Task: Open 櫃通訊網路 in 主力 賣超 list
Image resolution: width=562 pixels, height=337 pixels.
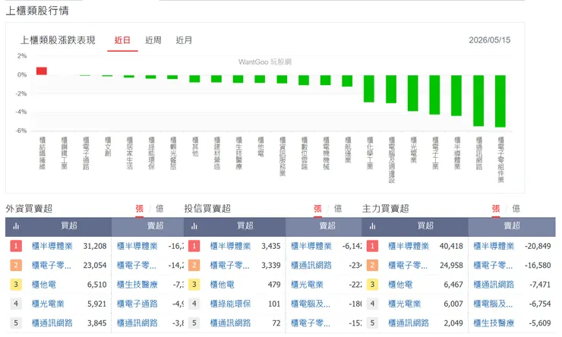Action: (494, 285)
